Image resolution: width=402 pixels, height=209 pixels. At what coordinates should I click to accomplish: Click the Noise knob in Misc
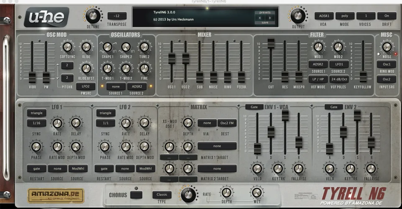tap(387, 47)
